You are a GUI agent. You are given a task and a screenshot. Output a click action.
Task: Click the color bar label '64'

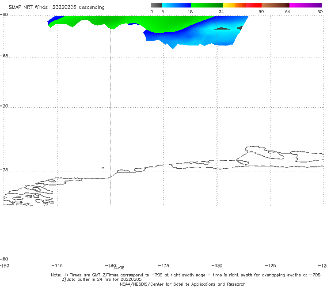[288, 11]
